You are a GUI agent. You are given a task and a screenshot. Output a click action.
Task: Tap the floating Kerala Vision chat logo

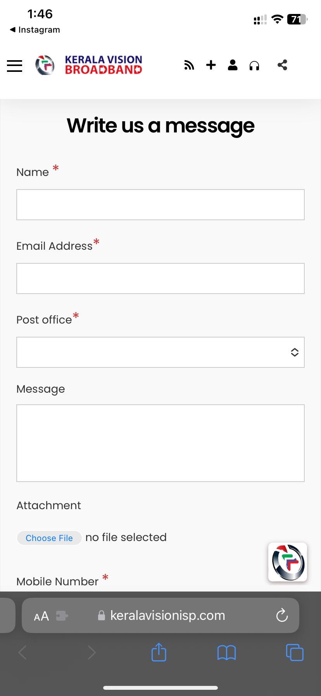click(288, 562)
